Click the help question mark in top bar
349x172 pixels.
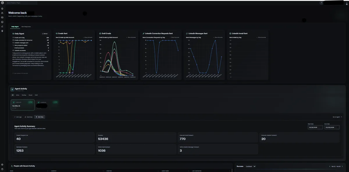tap(321, 3)
